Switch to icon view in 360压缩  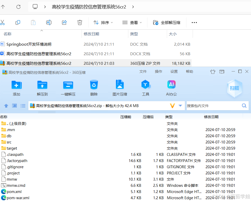[x=14, y=106]
